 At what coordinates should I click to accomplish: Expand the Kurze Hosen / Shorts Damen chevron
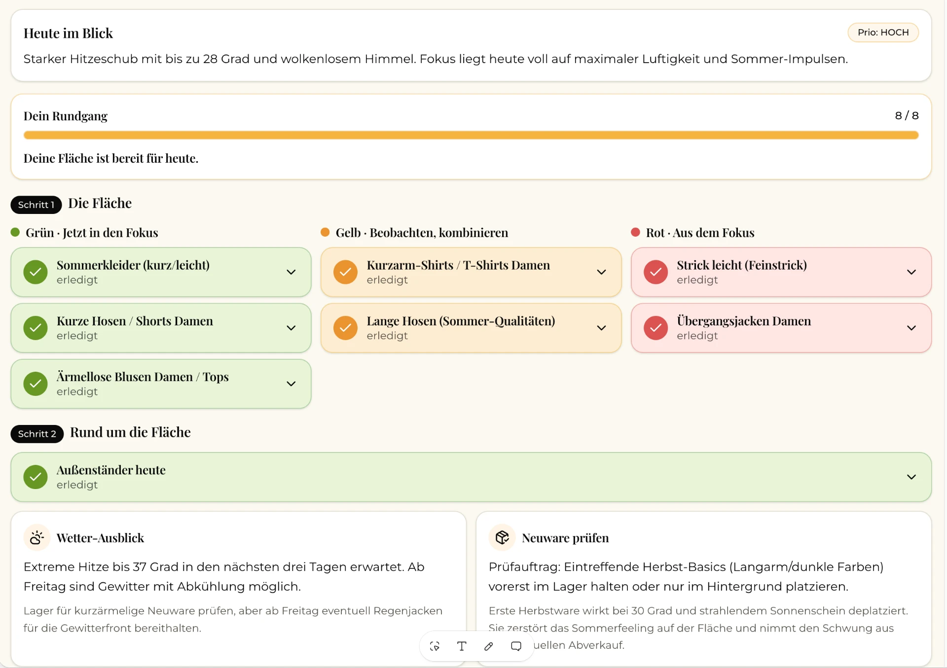pyautogui.click(x=291, y=328)
